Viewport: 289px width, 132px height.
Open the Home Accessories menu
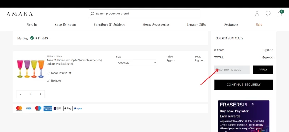click(x=156, y=24)
